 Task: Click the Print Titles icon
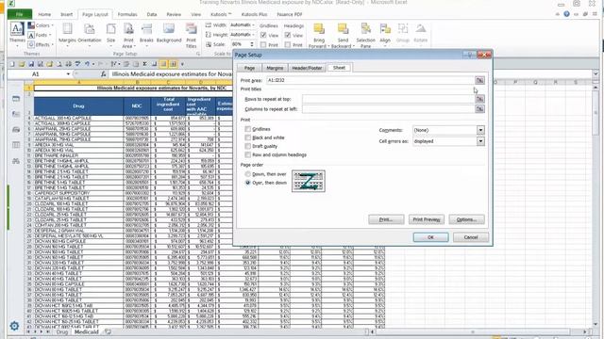pos(191,29)
